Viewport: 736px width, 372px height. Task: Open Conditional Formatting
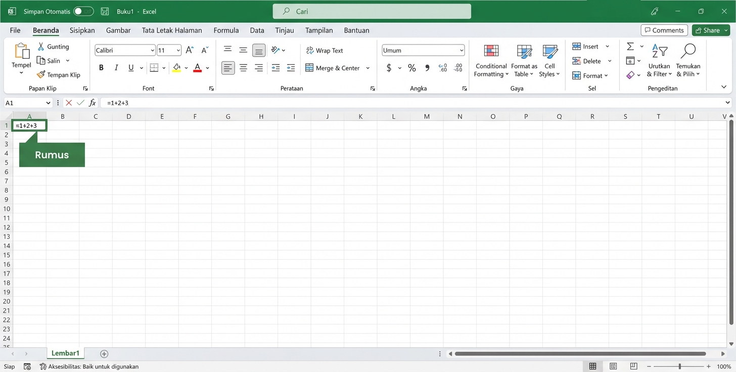coord(490,60)
